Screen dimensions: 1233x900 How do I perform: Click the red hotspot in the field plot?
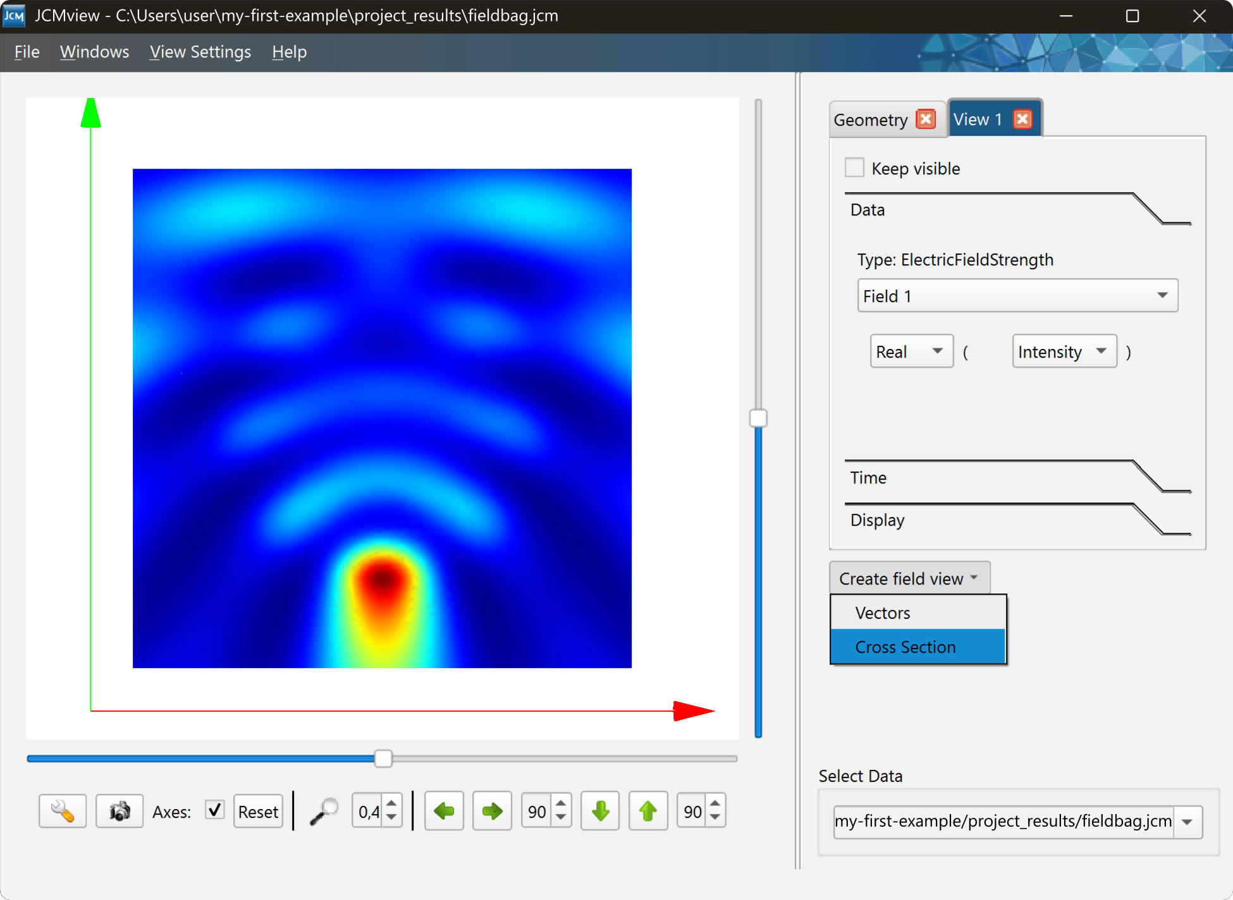(x=382, y=578)
